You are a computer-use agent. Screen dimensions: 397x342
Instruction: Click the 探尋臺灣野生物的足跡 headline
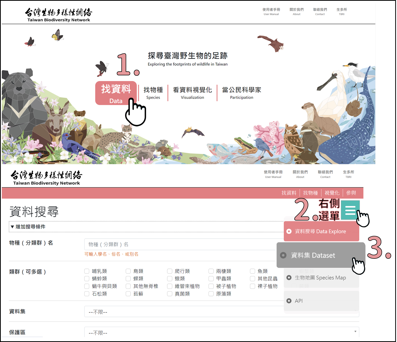188,56
